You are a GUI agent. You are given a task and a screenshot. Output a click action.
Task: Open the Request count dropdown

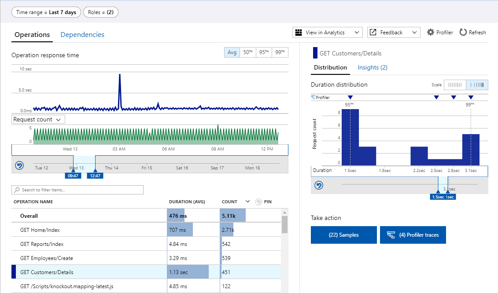[38, 119]
